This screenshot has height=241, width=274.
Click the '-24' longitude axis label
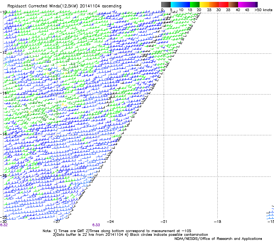(110, 221)
